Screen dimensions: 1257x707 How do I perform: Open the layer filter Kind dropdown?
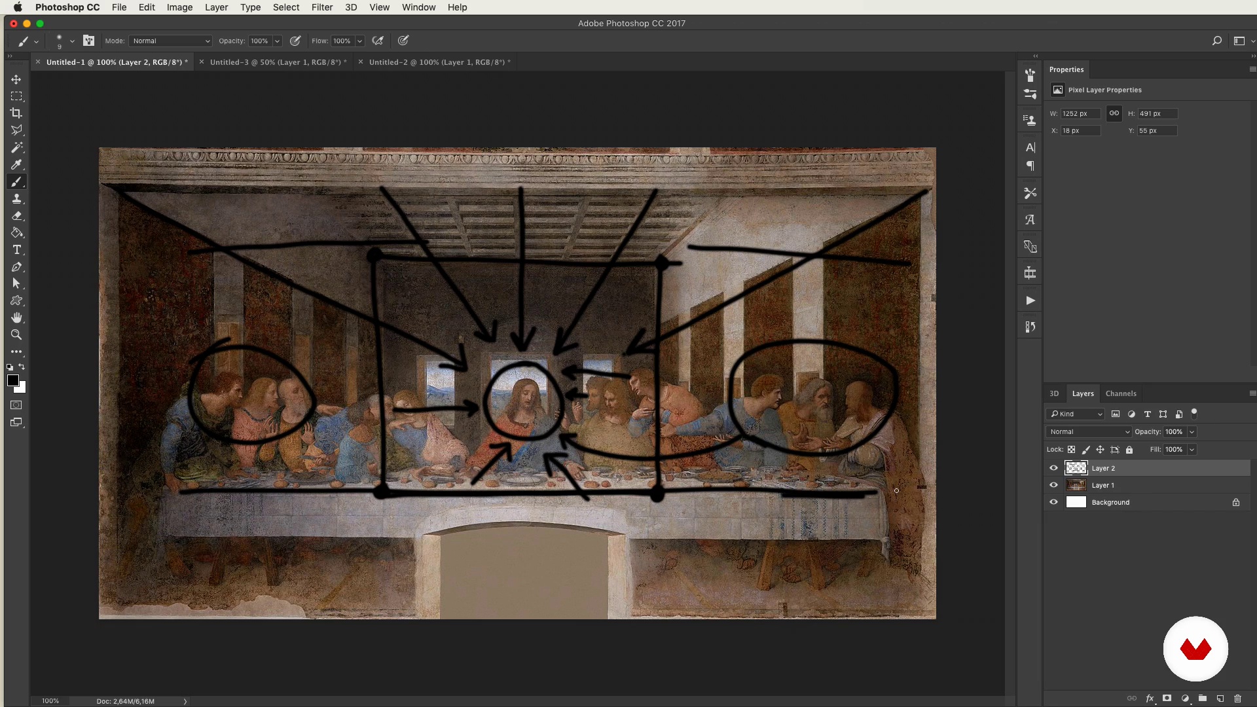tap(1076, 414)
